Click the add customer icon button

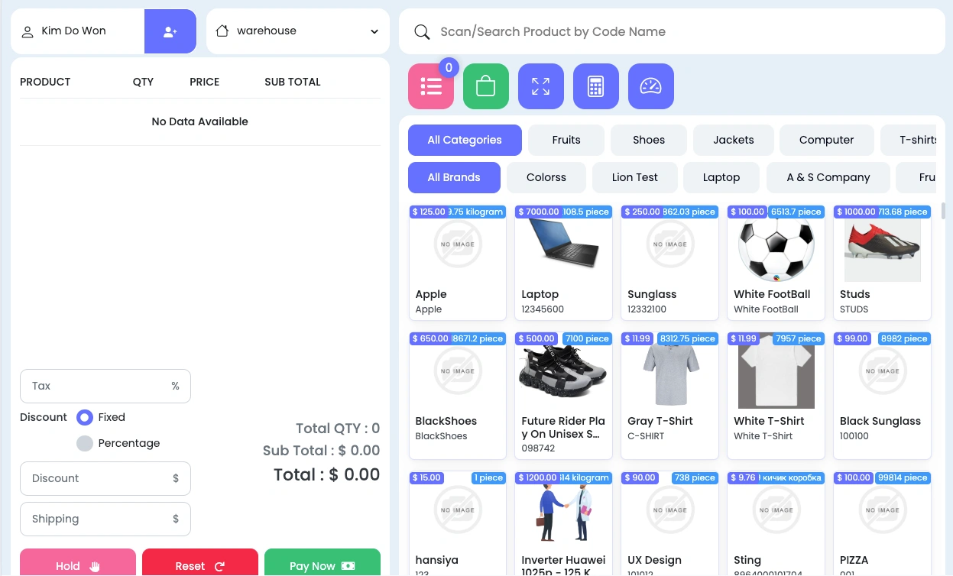coord(170,31)
